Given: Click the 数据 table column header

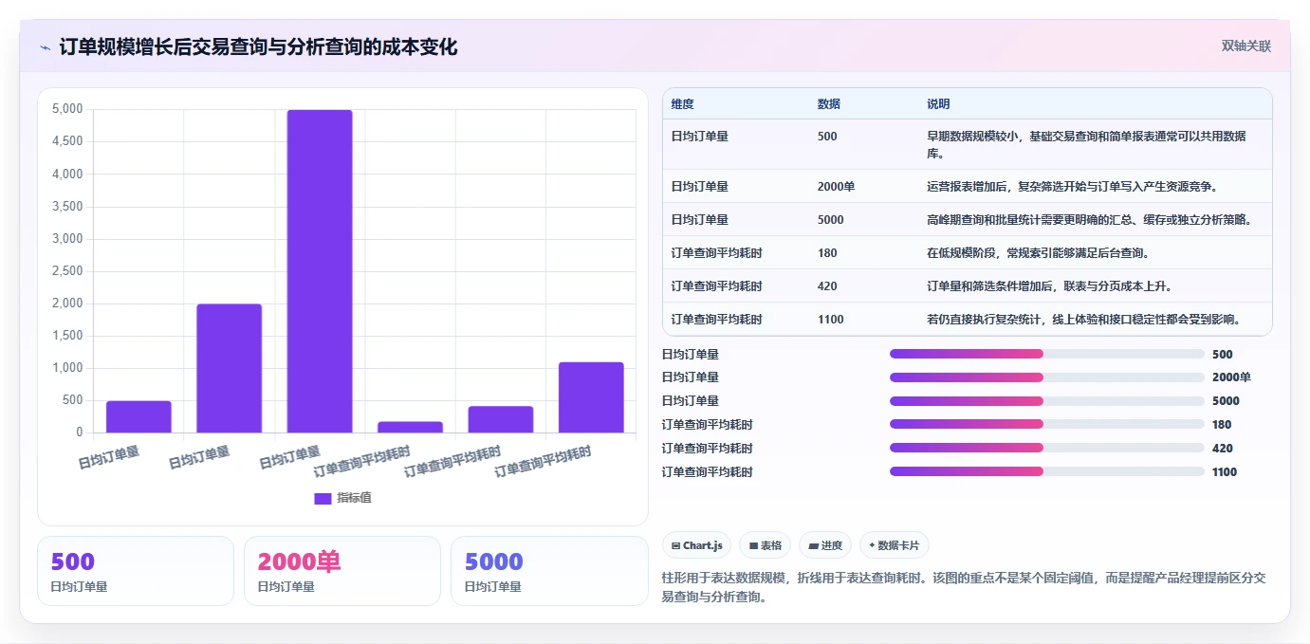Looking at the screenshot, I should click(828, 104).
